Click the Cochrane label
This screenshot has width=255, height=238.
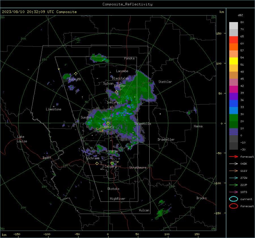tap(93, 158)
